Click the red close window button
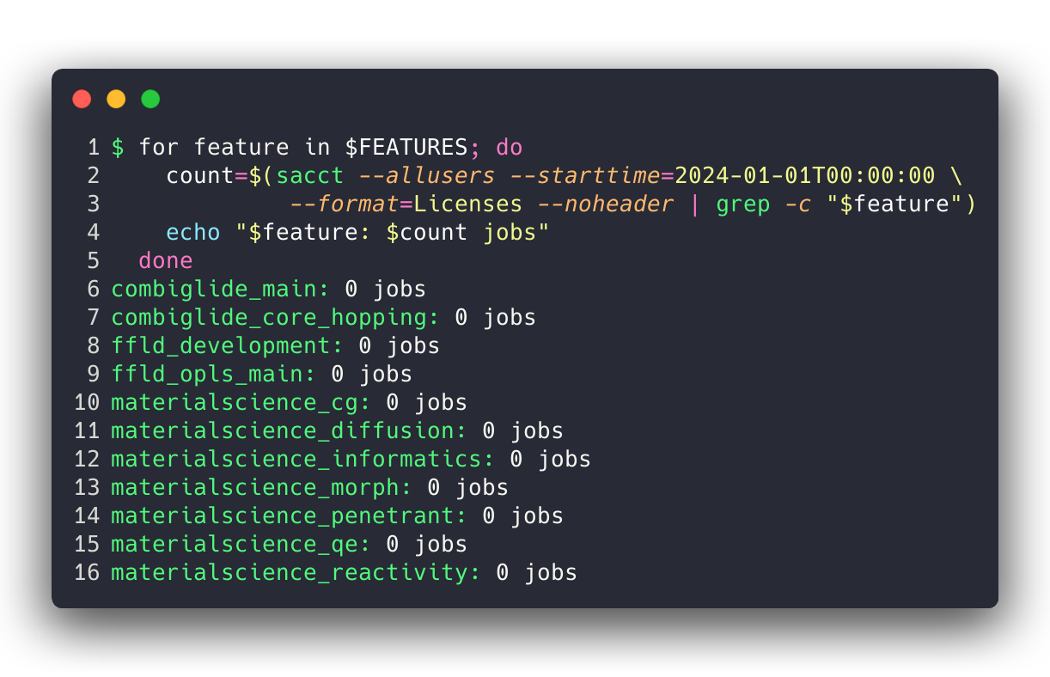 (x=82, y=100)
